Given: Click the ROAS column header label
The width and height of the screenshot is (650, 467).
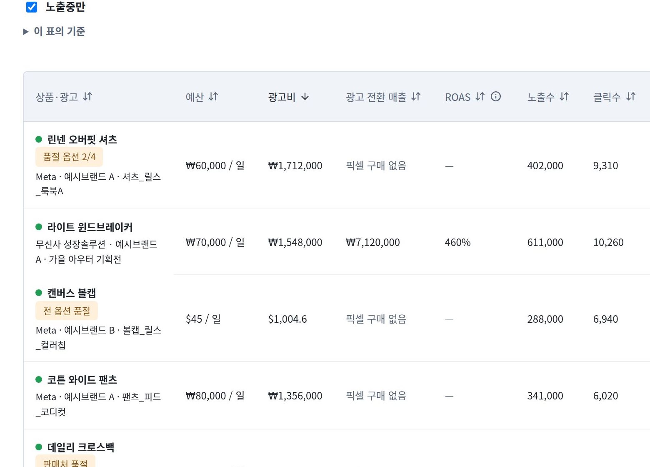Looking at the screenshot, I should click(x=457, y=97).
